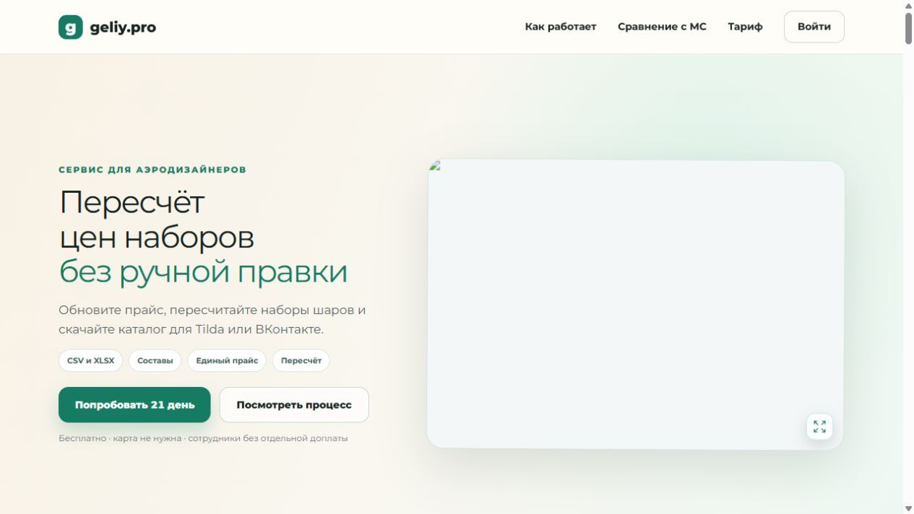Click the expand fullscreen icon on preview

coord(819,427)
